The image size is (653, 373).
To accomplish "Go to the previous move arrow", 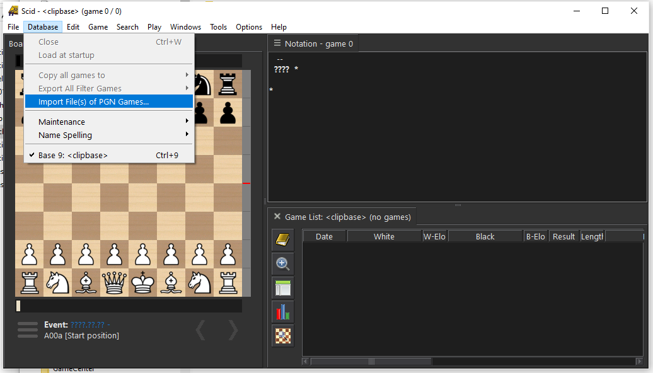I will coord(200,330).
